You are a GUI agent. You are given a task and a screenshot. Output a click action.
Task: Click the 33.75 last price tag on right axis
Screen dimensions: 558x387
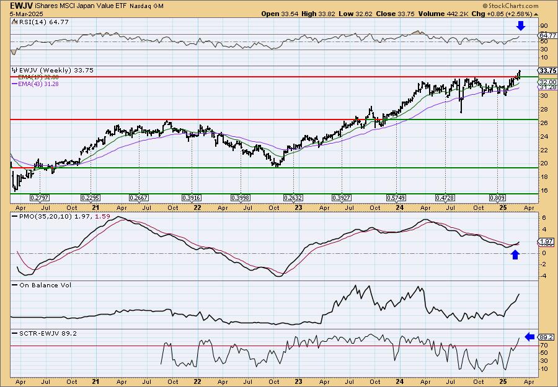click(x=547, y=71)
